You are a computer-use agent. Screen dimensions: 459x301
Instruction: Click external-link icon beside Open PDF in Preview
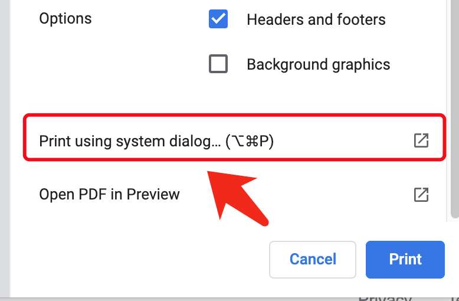[421, 194]
